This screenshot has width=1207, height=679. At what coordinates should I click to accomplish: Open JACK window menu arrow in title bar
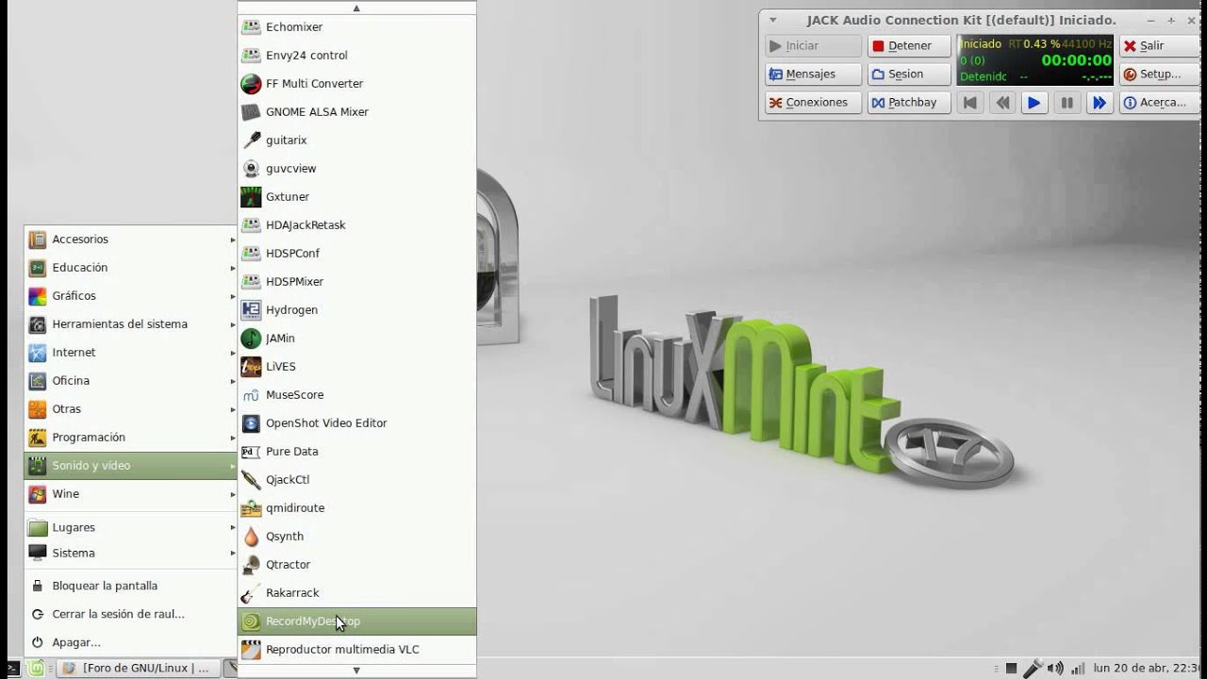pos(773,20)
